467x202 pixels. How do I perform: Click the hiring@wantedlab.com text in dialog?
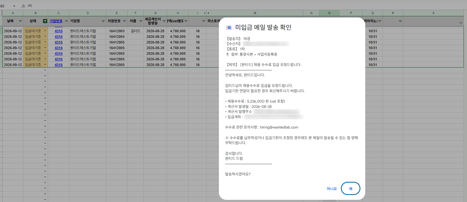click(279, 127)
